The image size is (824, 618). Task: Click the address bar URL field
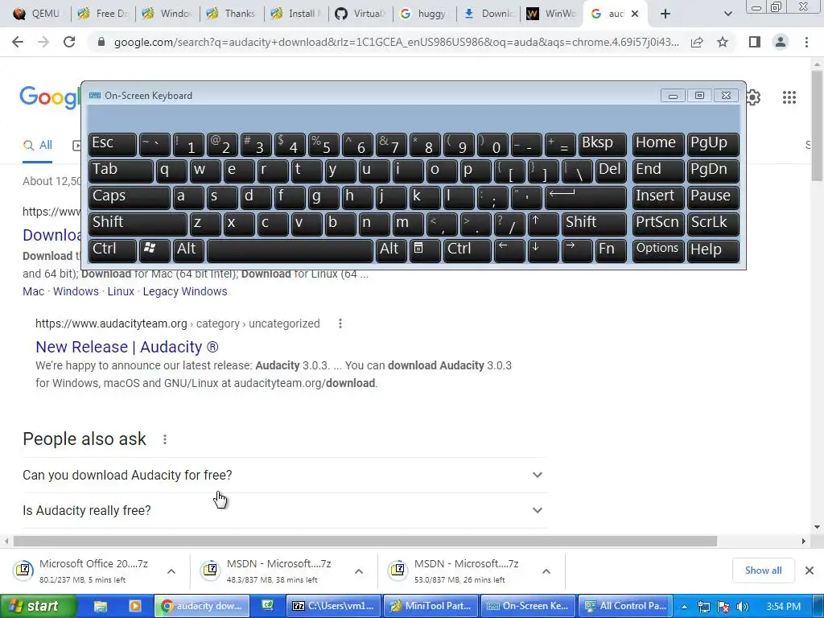click(x=397, y=42)
